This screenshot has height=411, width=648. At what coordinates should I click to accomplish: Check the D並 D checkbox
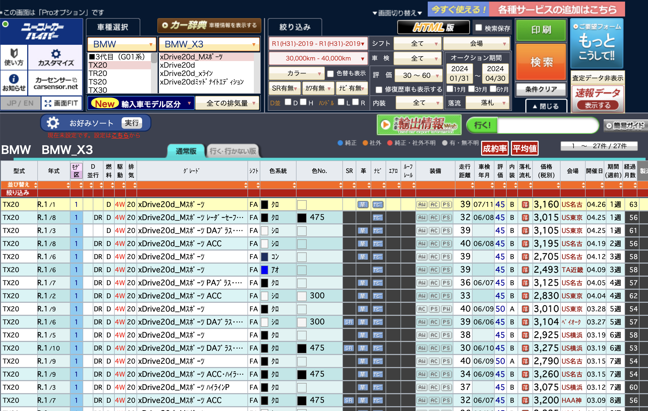(288, 102)
